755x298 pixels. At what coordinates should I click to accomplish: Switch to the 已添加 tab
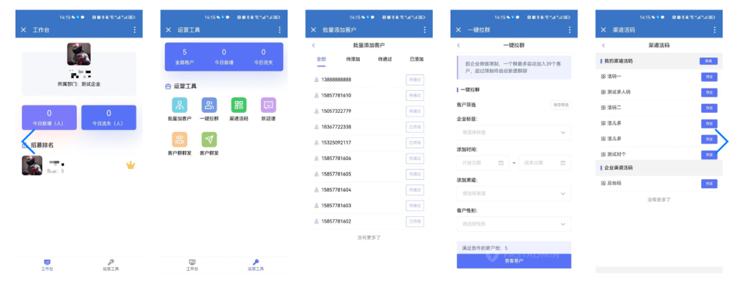click(416, 59)
